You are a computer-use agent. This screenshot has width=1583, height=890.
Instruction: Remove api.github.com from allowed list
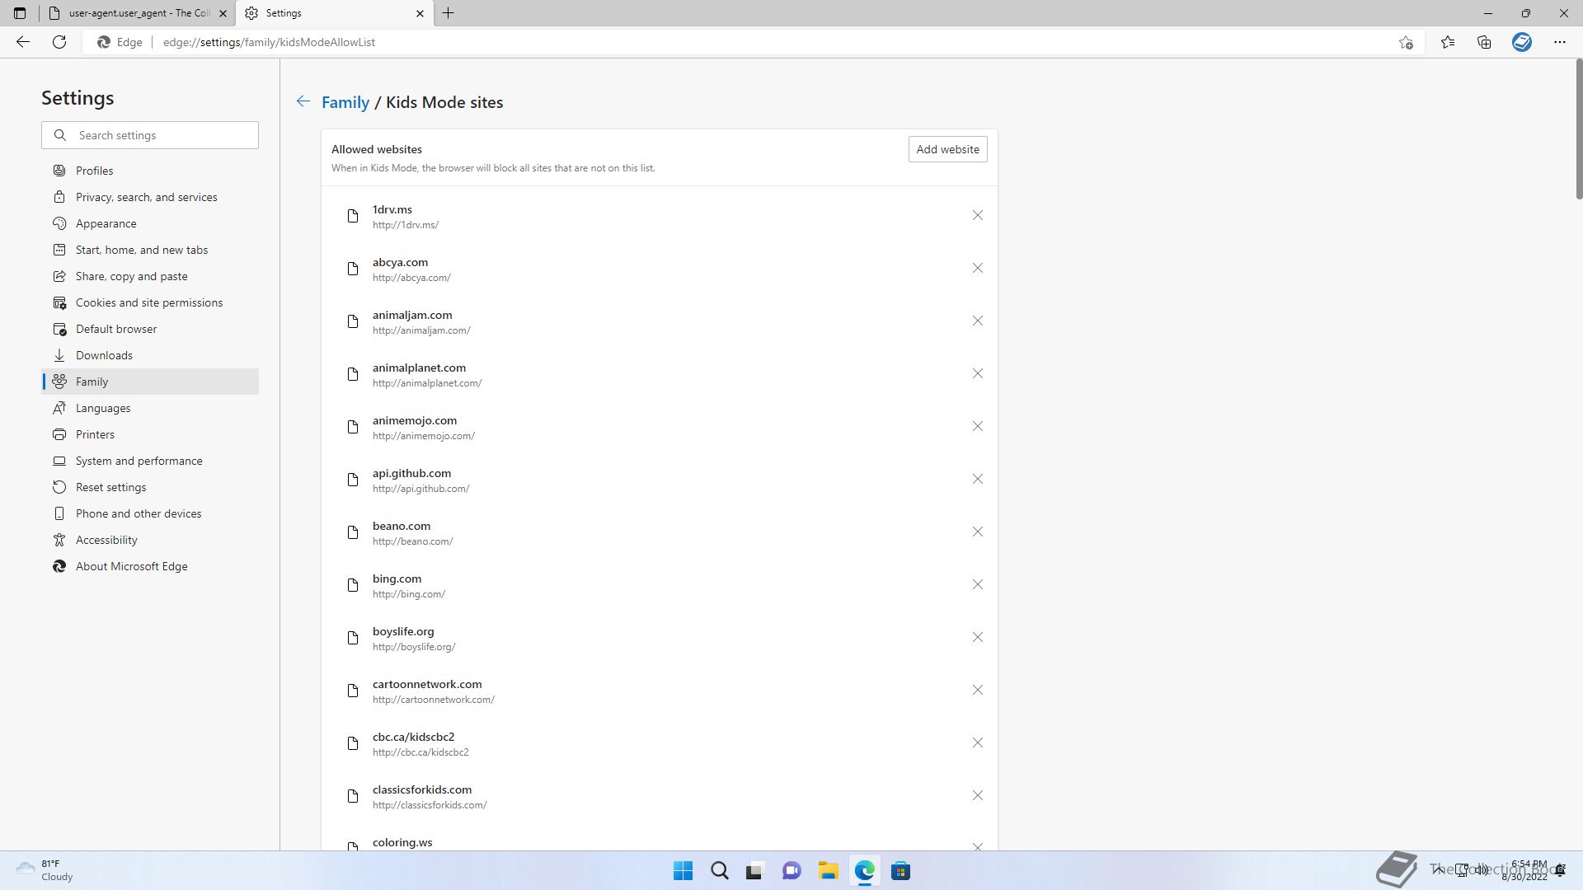977,480
